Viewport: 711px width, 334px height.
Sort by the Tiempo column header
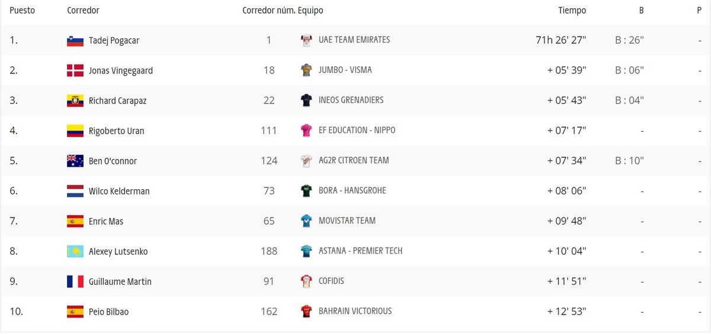point(572,11)
